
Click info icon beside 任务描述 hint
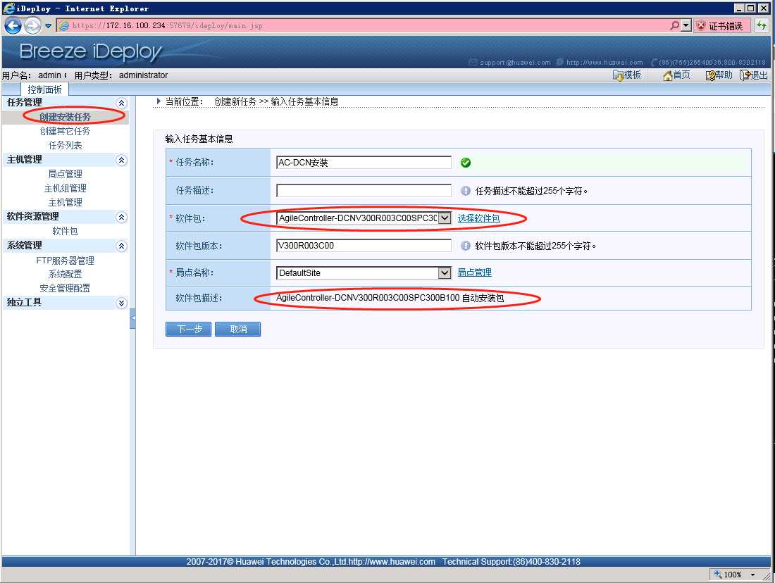[x=466, y=191]
